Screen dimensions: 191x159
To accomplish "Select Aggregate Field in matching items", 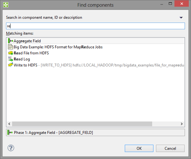I will pos(27,41).
